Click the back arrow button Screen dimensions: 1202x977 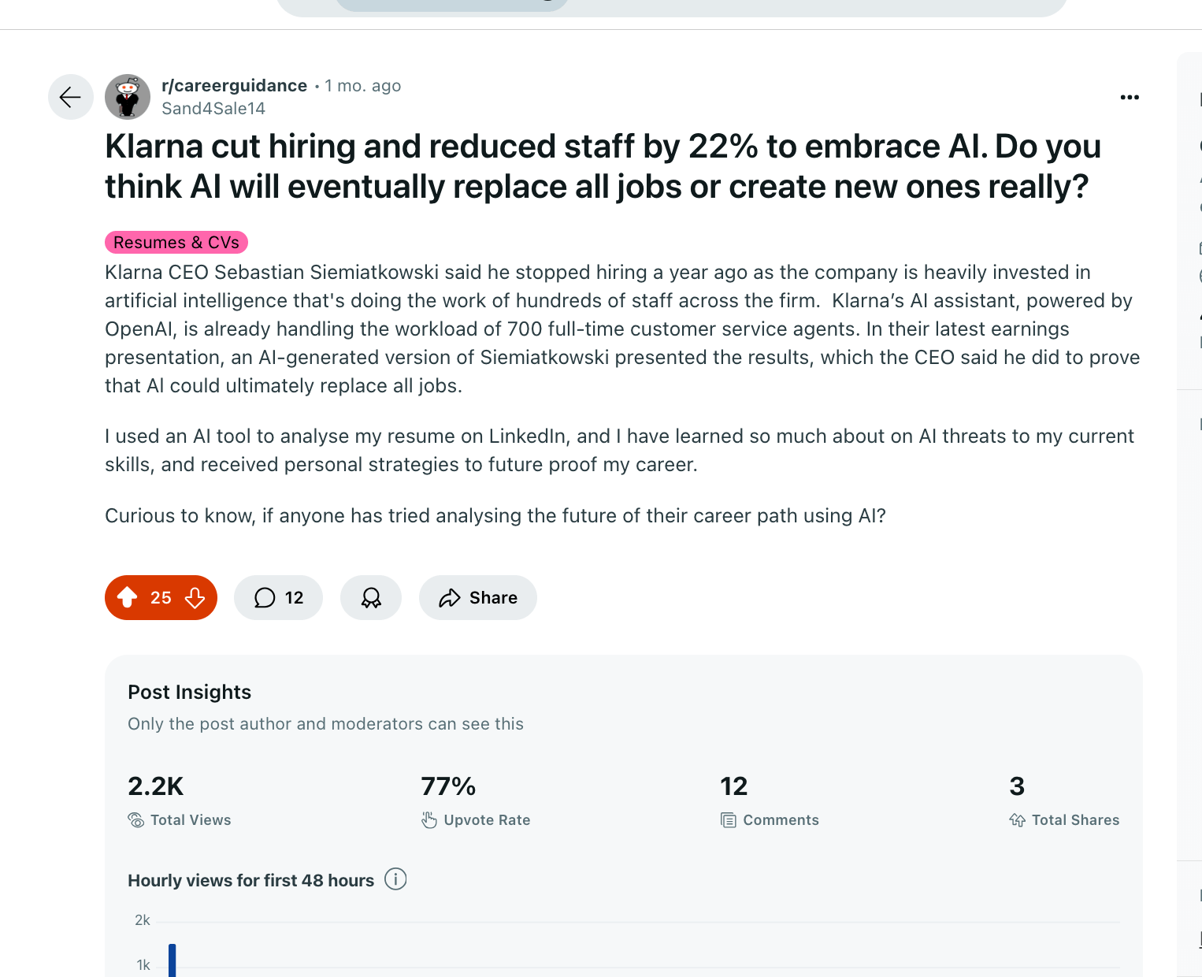tap(70, 97)
